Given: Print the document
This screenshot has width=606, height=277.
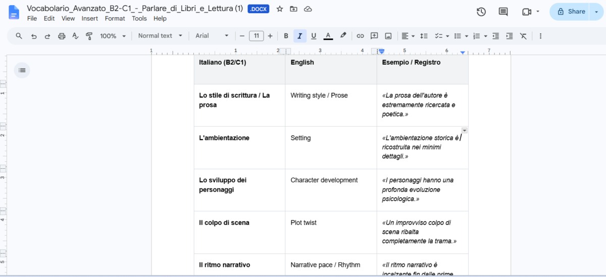Looking at the screenshot, I should point(62,36).
